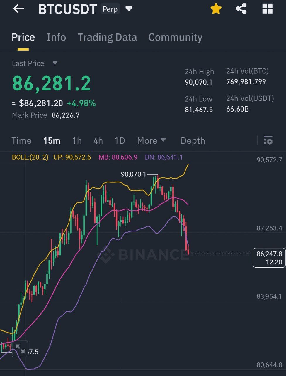Viewport: 286px width, 376px height.
Task: Select the Time chart view
Action: click(x=21, y=141)
